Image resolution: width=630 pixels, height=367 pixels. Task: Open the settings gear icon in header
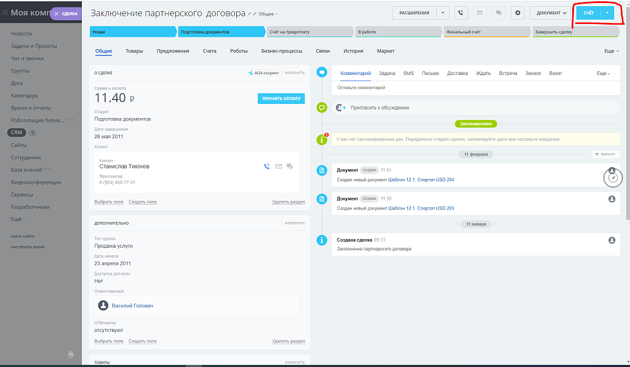[x=517, y=13]
